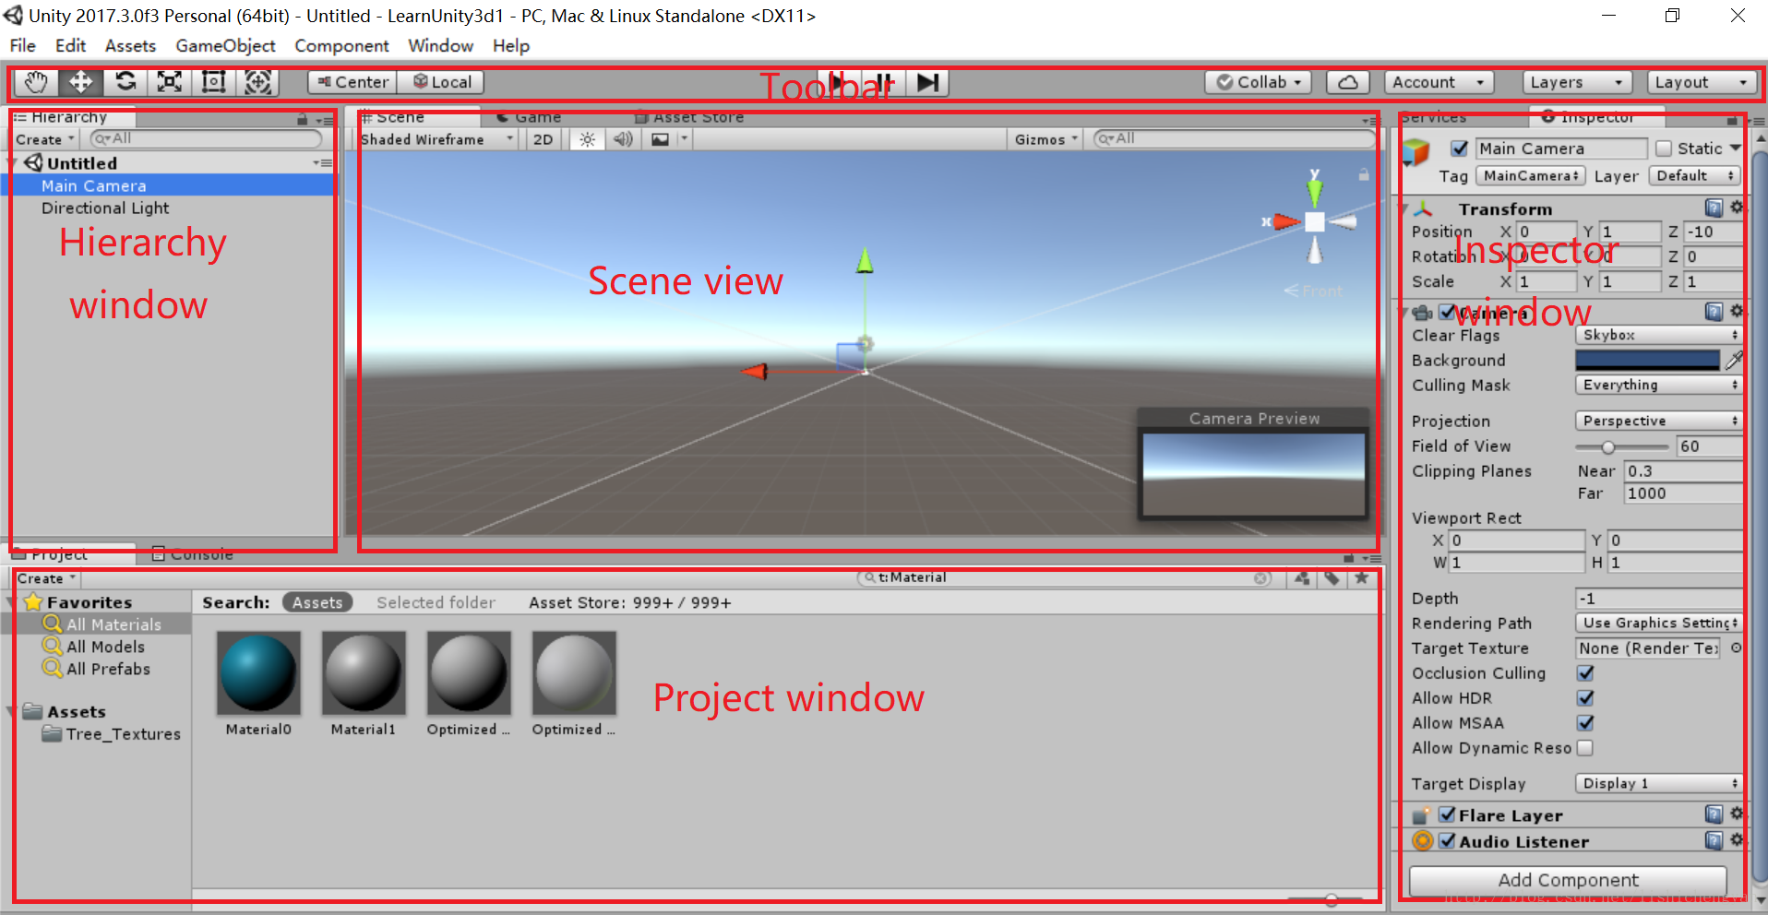
Task: Toggle scene audio speaker icon
Action: (624, 139)
